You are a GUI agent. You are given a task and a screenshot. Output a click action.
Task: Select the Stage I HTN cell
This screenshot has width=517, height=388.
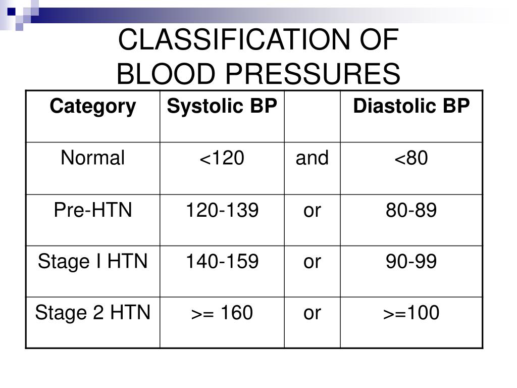(93, 271)
